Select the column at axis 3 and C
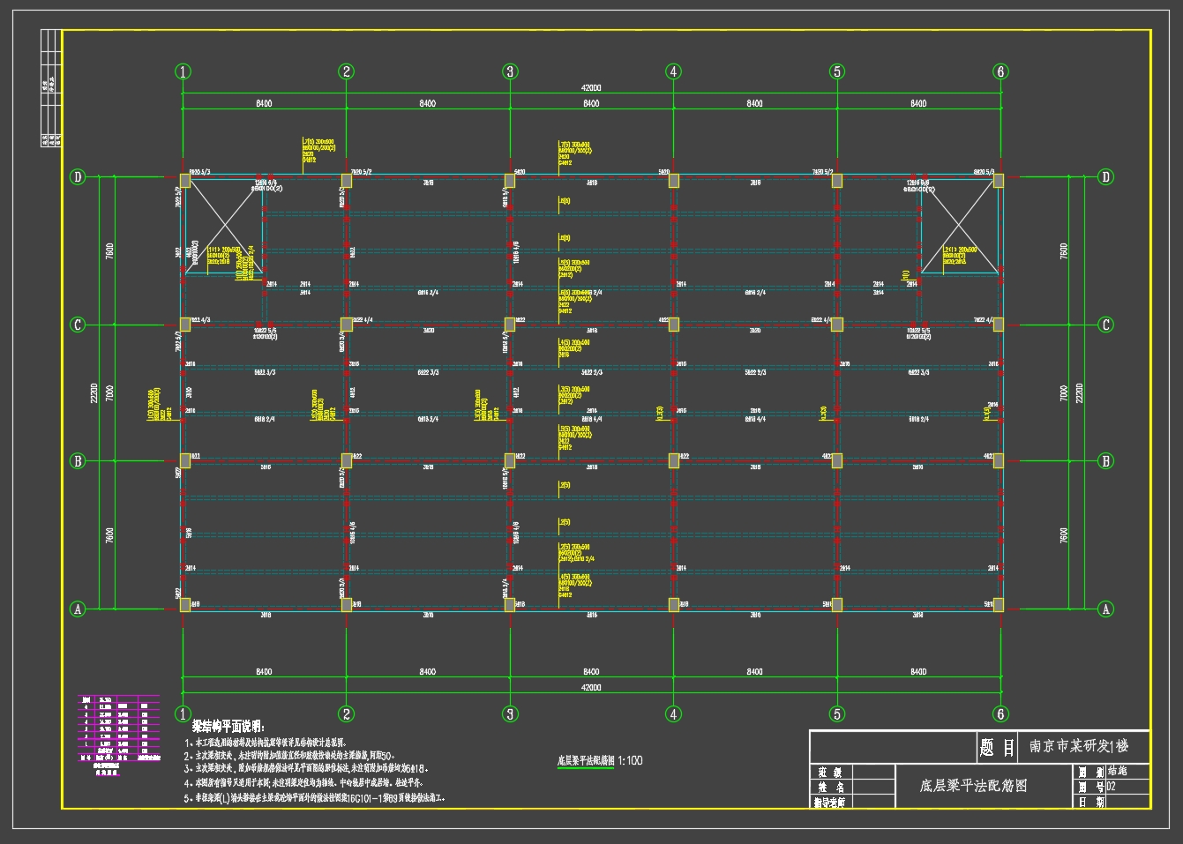 [510, 325]
